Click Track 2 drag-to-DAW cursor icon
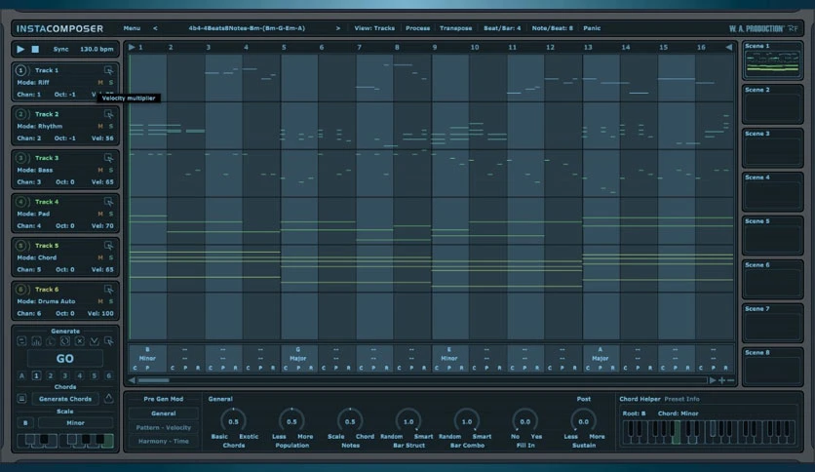The image size is (815, 472). (x=108, y=114)
